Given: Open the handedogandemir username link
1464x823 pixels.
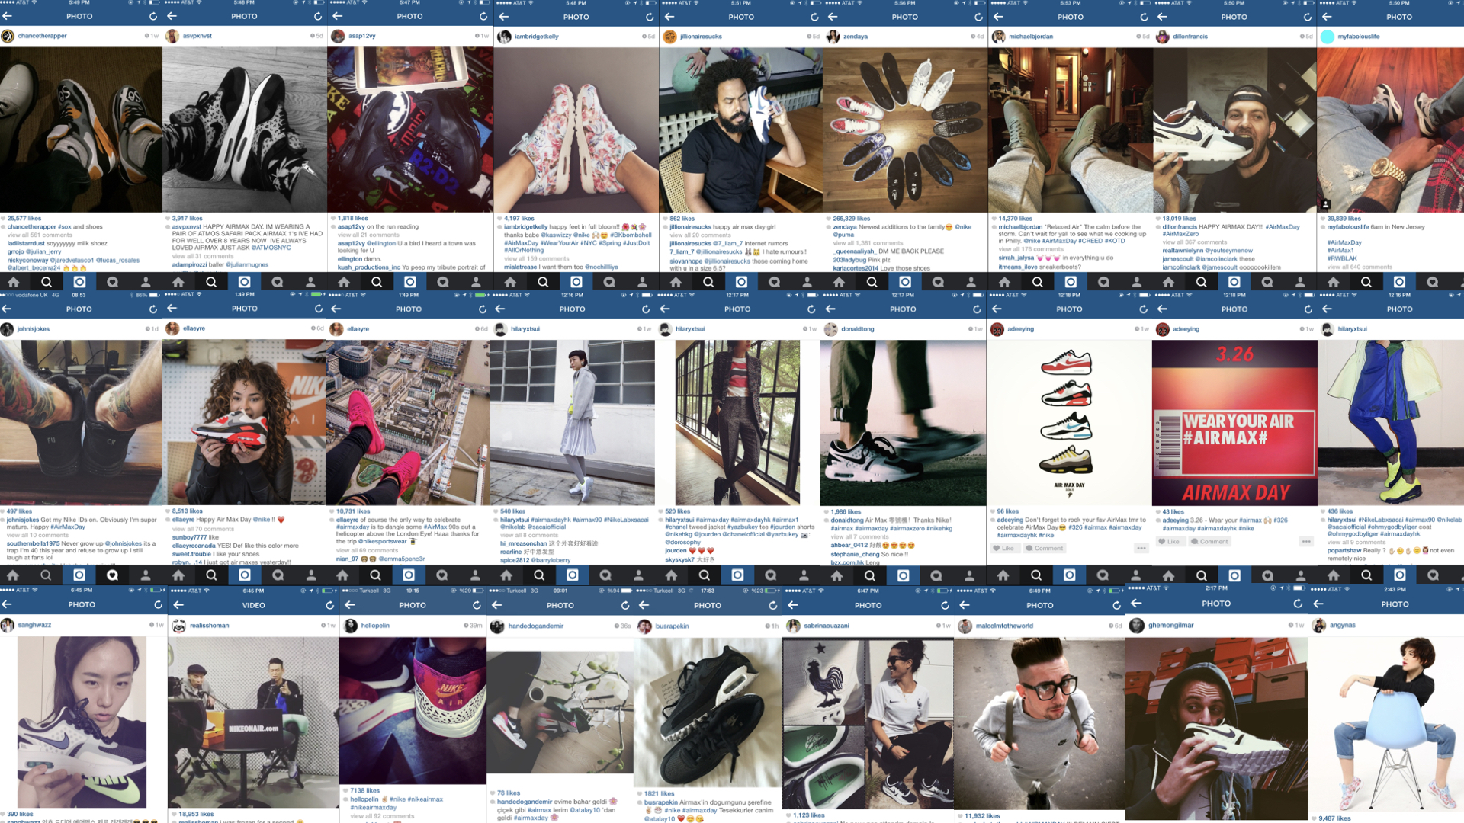Looking at the screenshot, I should click(535, 626).
